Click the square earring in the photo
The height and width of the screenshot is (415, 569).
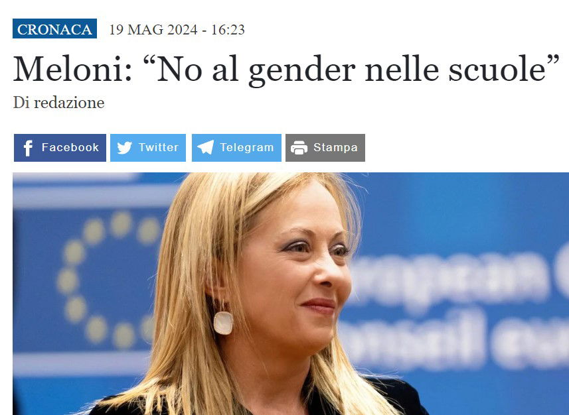223,323
